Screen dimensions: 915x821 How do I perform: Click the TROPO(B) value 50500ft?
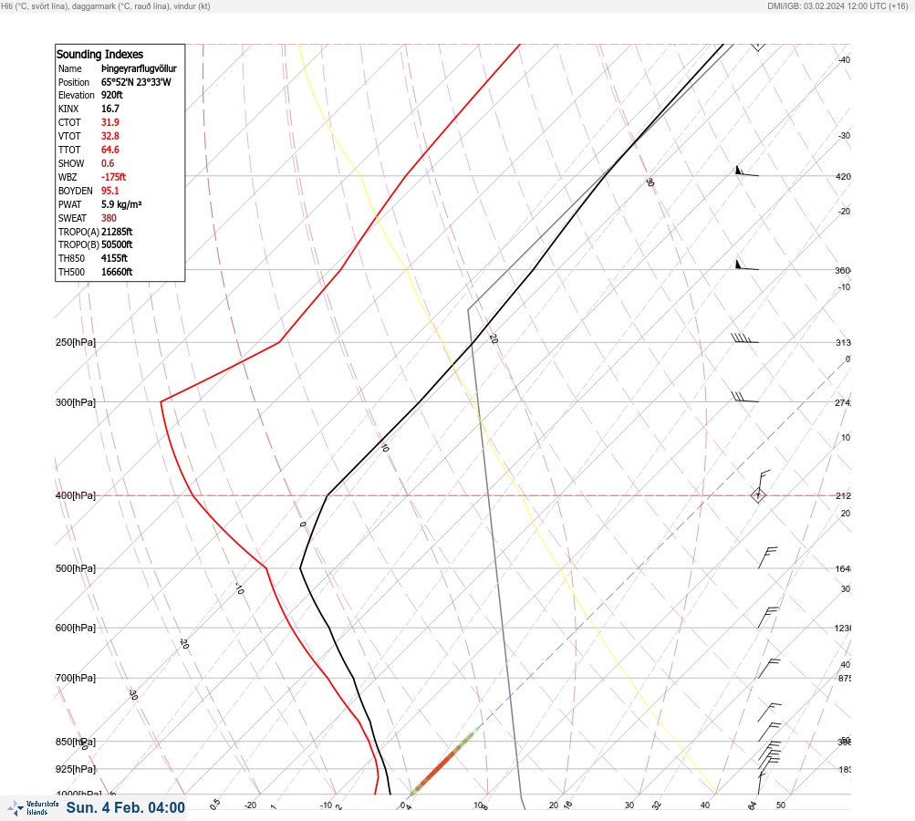pos(118,244)
